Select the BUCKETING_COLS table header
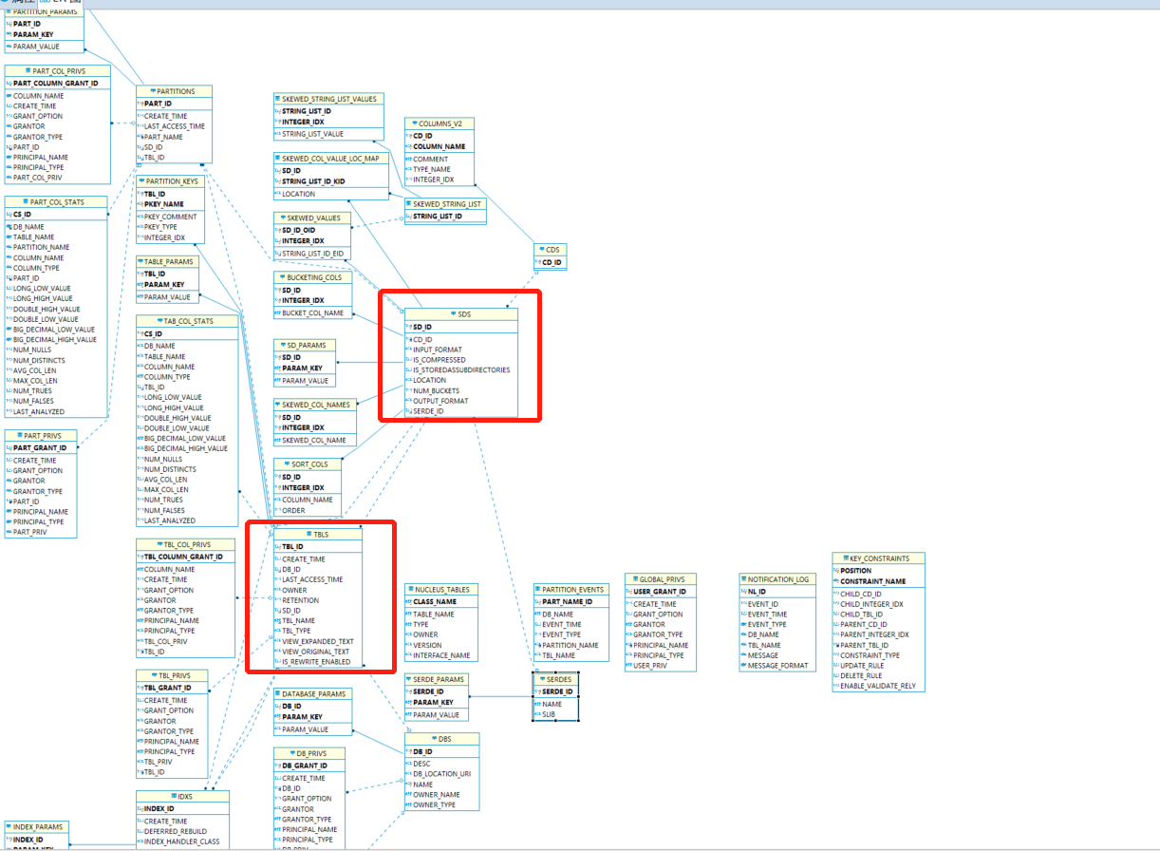 pyautogui.click(x=312, y=277)
